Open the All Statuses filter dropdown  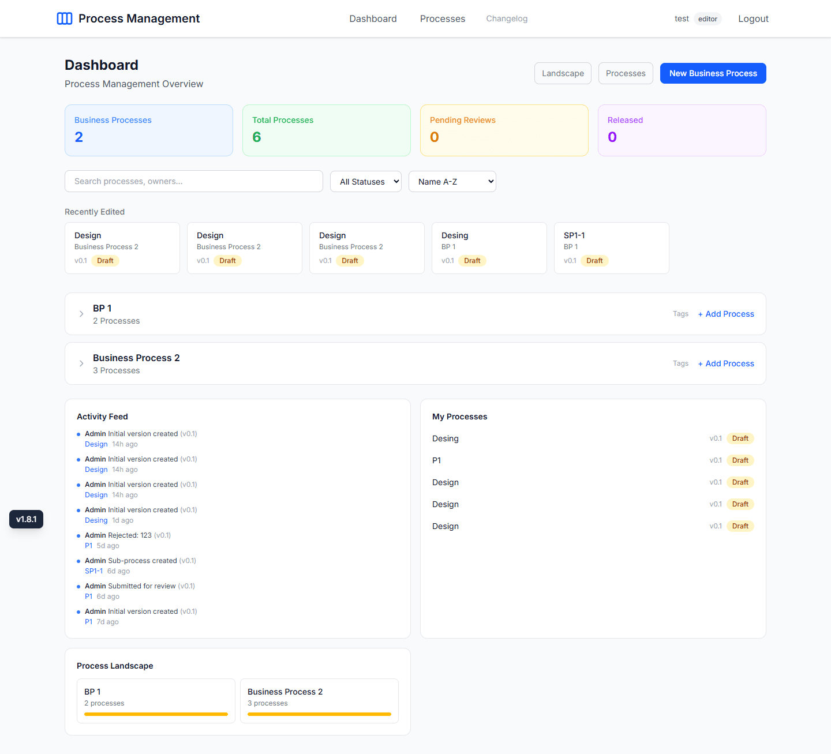point(365,181)
